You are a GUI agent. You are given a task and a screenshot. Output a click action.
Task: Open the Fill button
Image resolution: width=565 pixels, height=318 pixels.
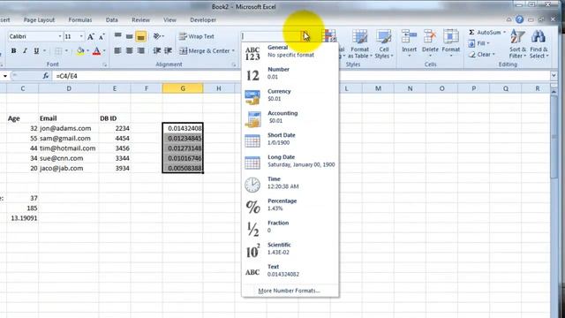pyautogui.click(x=478, y=43)
